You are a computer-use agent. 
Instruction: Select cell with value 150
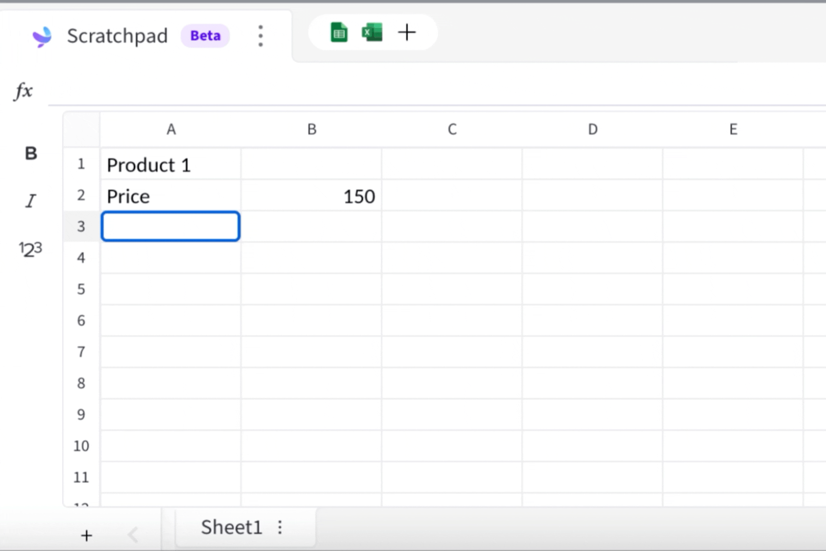click(x=311, y=196)
